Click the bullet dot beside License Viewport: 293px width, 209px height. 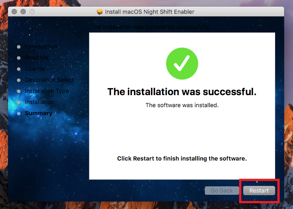click(x=19, y=69)
